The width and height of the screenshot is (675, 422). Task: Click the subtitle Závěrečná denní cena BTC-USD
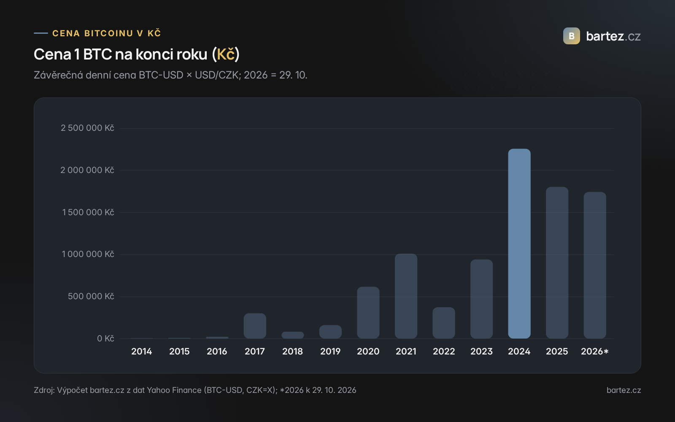pos(170,75)
